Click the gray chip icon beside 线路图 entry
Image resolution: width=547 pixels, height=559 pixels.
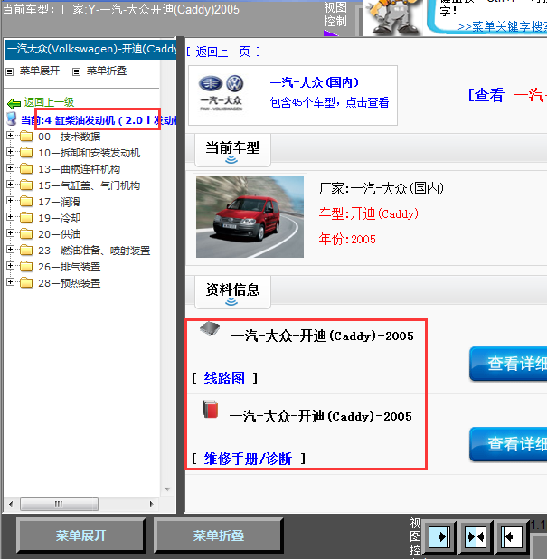210,328
